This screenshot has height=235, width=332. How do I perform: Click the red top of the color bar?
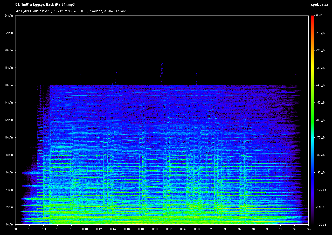(313, 17)
